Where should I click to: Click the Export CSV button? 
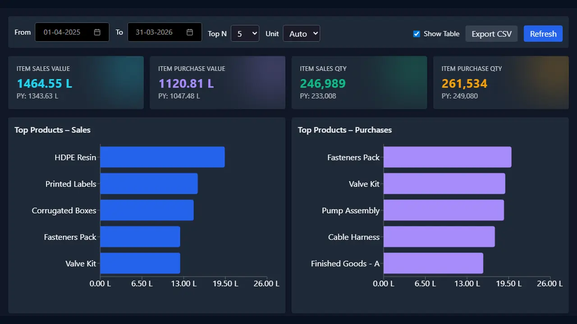(x=491, y=34)
